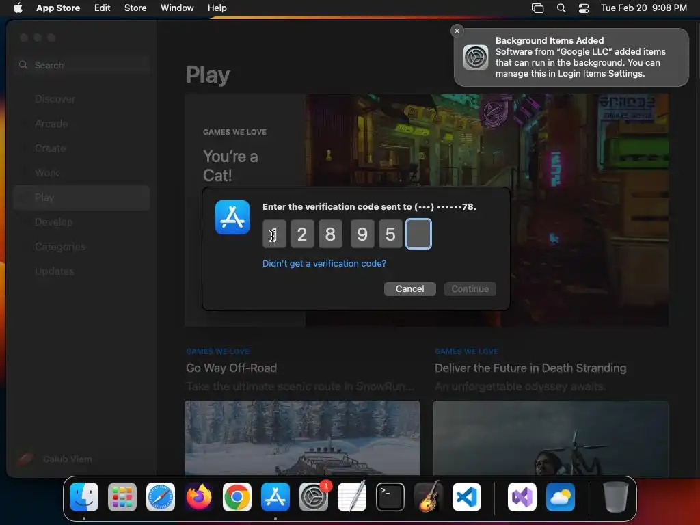
Task: Open Control Center in menu bar
Action: click(584, 8)
